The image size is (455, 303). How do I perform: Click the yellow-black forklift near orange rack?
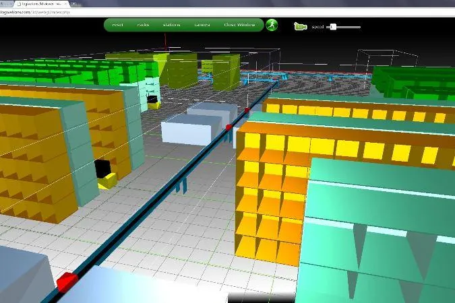[105, 174]
